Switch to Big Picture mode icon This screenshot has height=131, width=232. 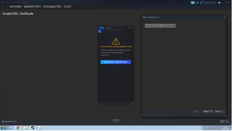pyautogui.click(x=219, y=3)
